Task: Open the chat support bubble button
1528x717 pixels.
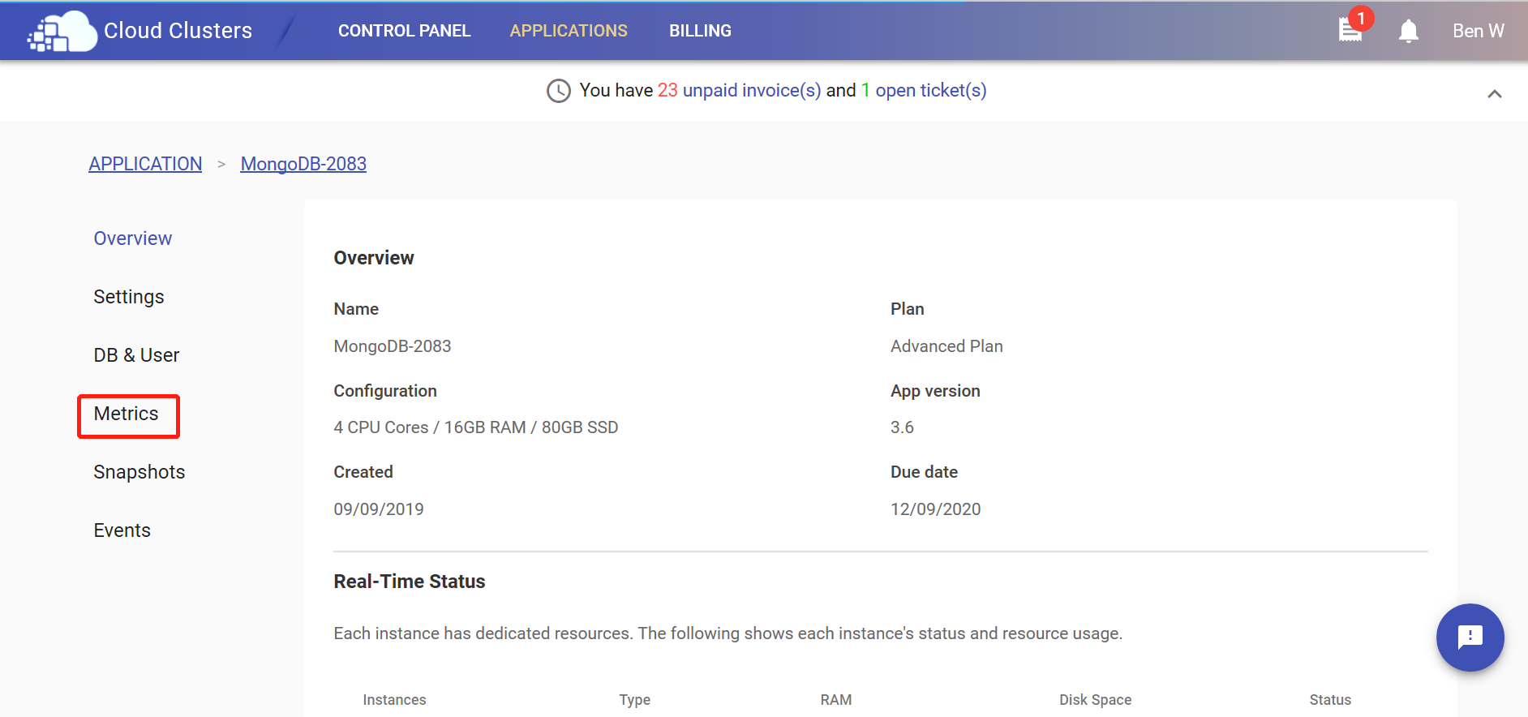Action: (x=1470, y=638)
